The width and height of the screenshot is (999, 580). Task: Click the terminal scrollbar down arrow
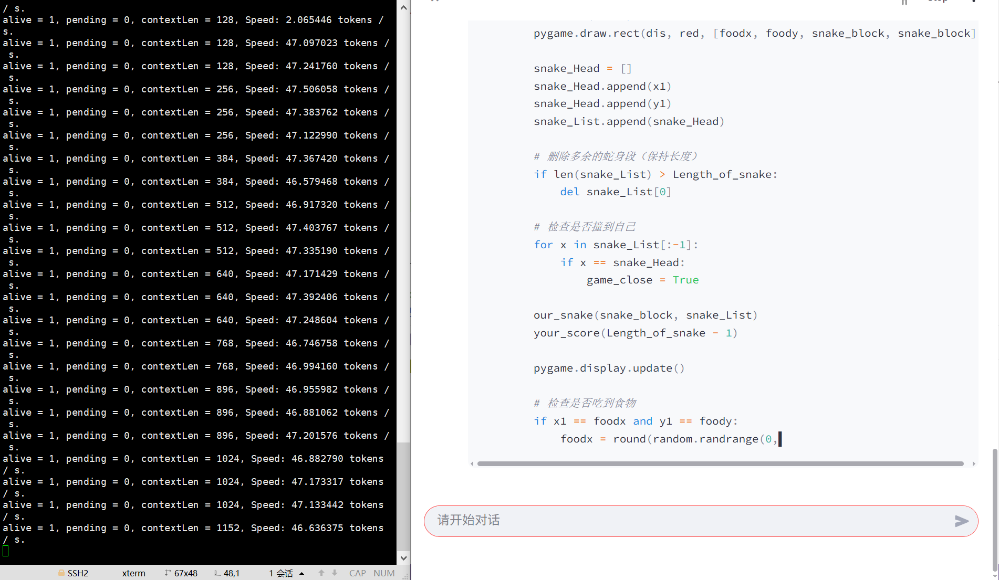[403, 558]
